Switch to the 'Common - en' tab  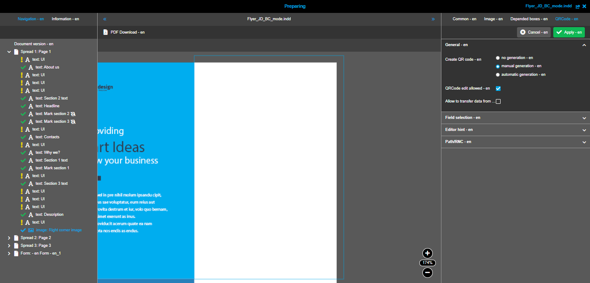pyautogui.click(x=464, y=19)
